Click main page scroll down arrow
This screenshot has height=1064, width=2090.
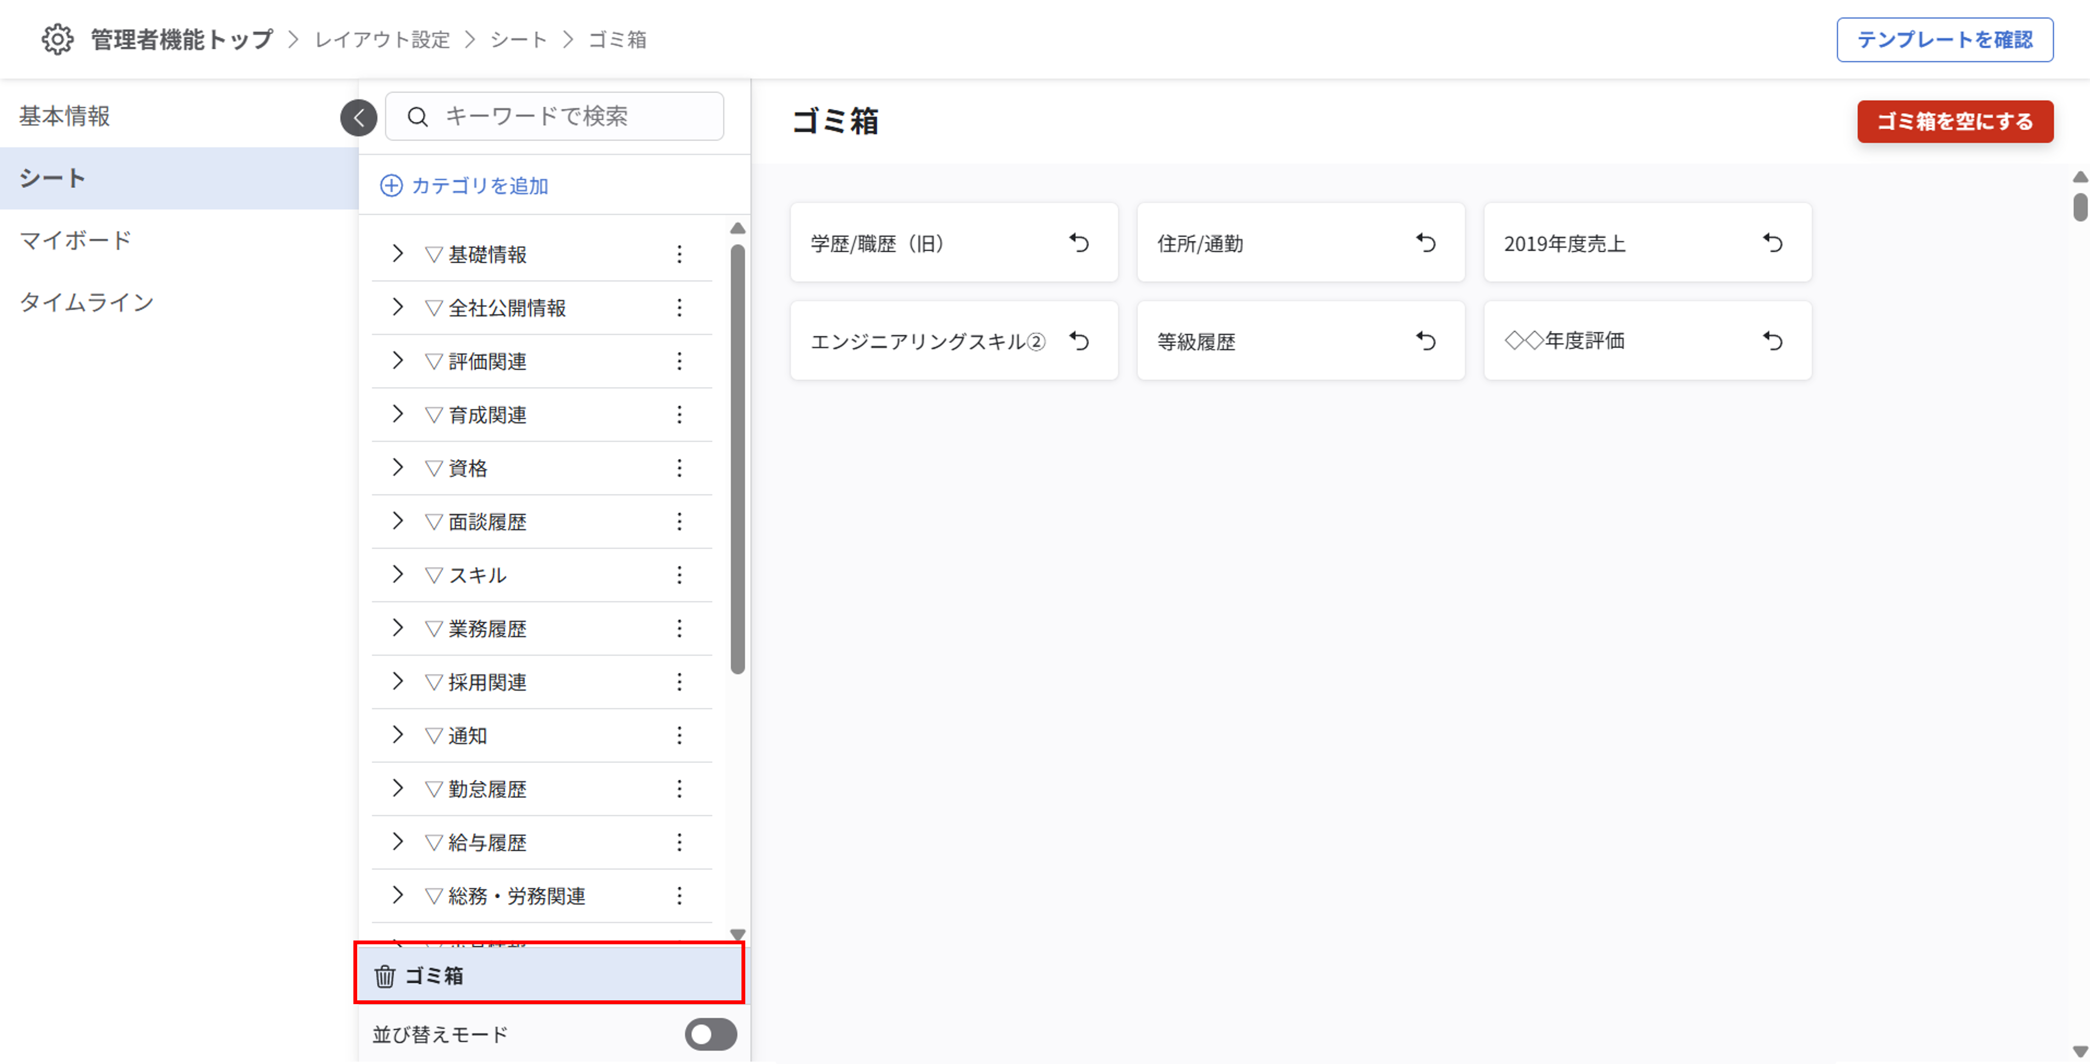click(x=2080, y=1051)
